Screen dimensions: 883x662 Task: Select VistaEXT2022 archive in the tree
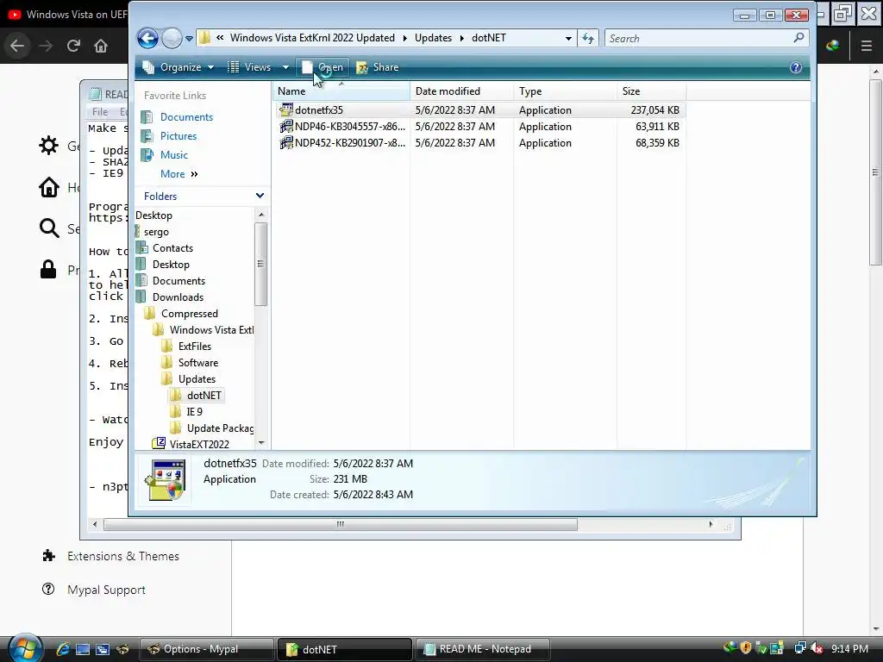(x=199, y=444)
